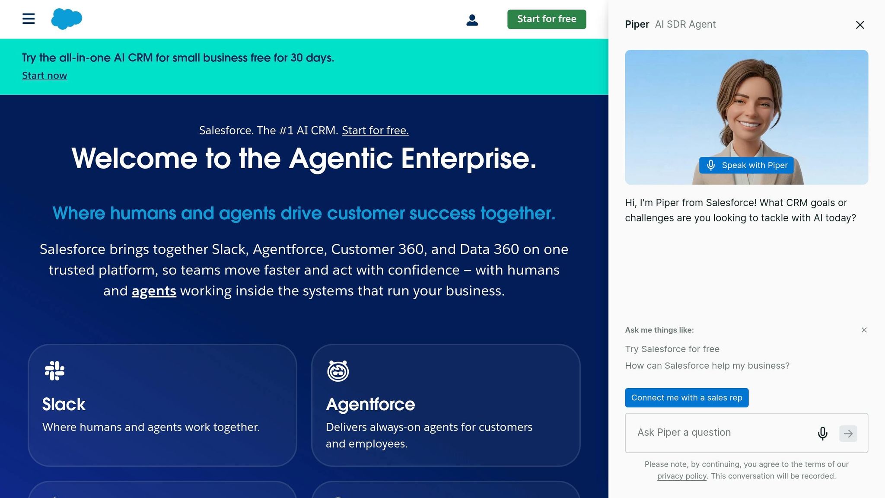Click 'Connect me with a sales rep'
The image size is (885, 498).
(686, 397)
